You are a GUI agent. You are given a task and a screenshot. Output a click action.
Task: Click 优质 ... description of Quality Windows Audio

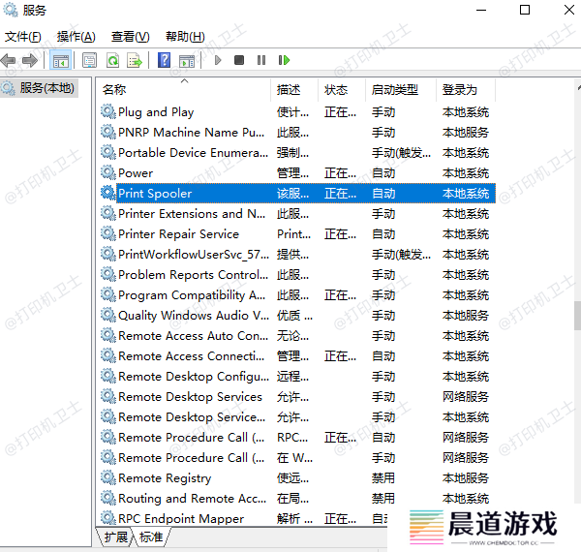point(294,316)
